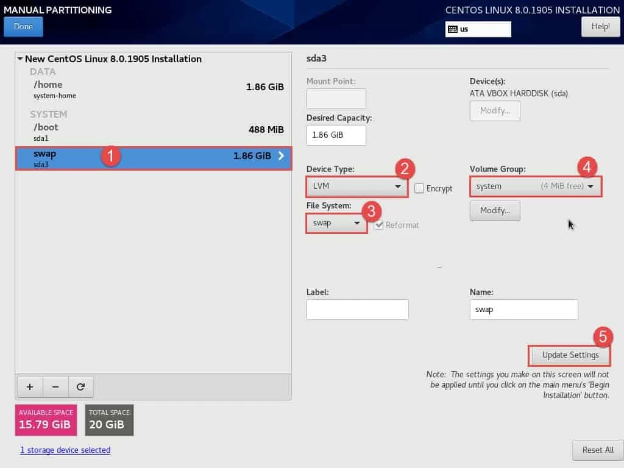Remove selected partition with the minus icon
Screen dimensions: 624x468
coord(55,386)
